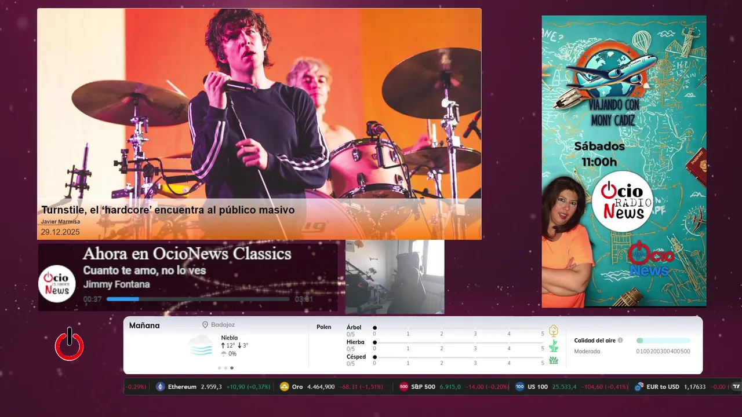Click Oro price 4.464,900
The width and height of the screenshot is (742, 417).
point(321,387)
